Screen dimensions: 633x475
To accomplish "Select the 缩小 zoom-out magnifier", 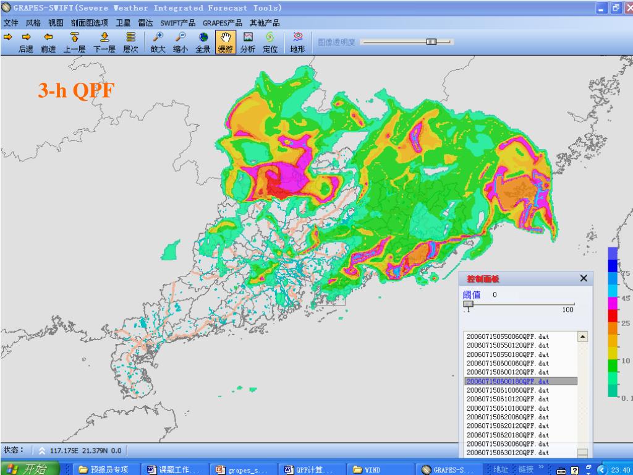I will point(180,43).
